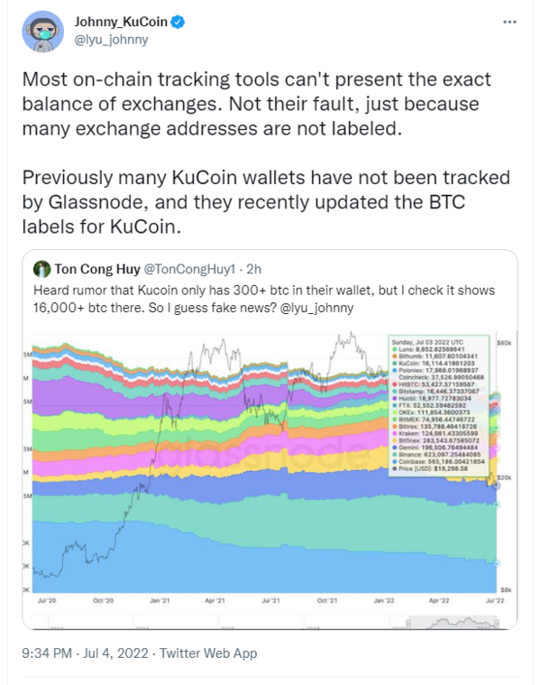
Task: Open the tweet's three-dot more menu
Action: (508, 22)
